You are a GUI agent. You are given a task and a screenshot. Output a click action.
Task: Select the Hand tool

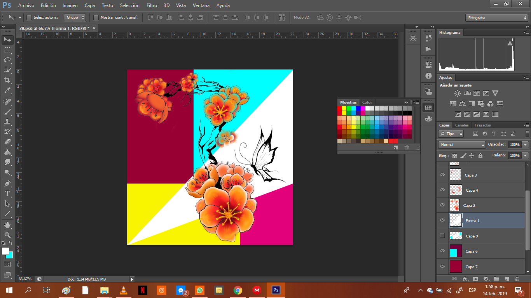pos(7,225)
